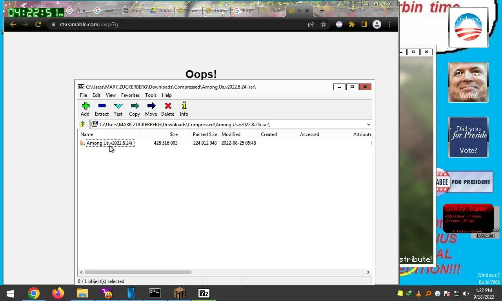This screenshot has width=502, height=301.
Task: Expand the archive path dropdown
Action: pos(368,125)
